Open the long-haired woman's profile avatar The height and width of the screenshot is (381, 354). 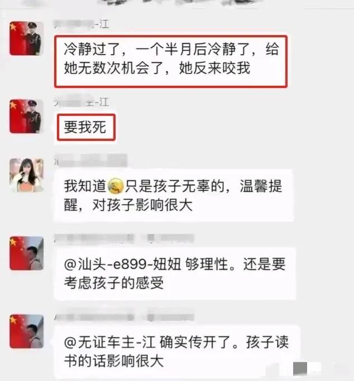click(x=26, y=175)
